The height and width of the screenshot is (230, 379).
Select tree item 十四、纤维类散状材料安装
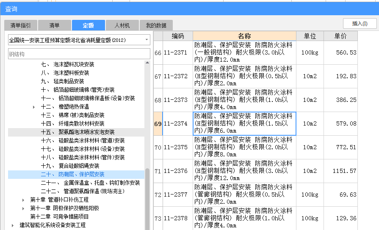pyautogui.click(x=72, y=123)
